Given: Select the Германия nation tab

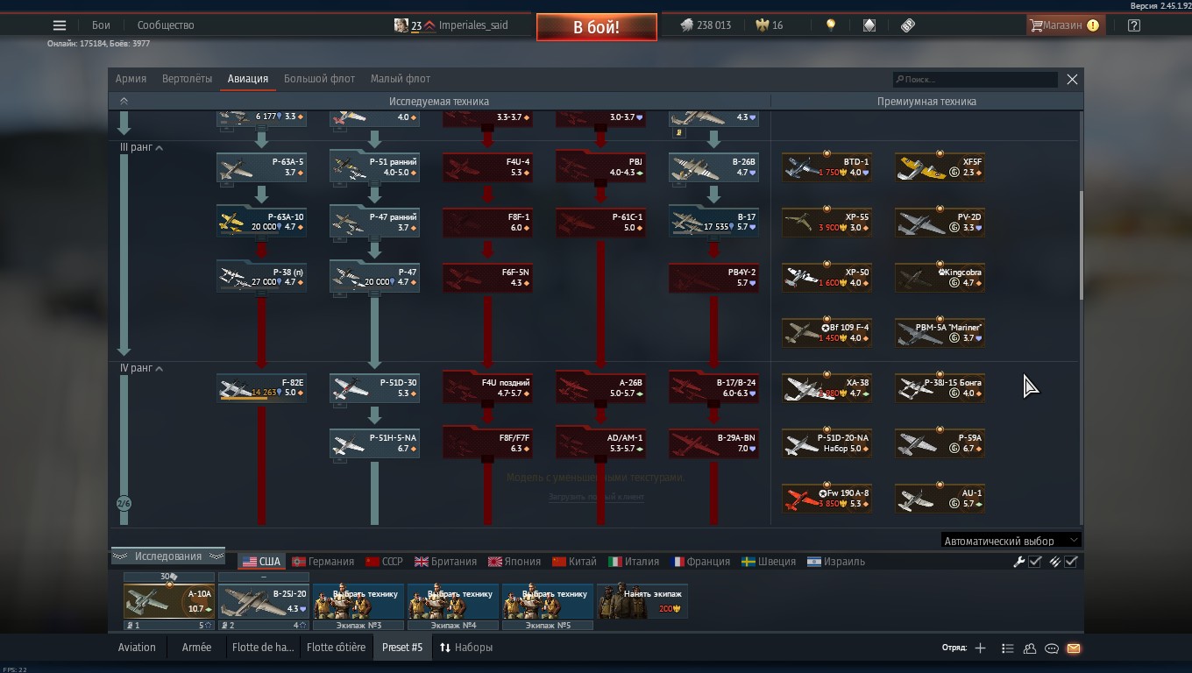Looking at the screenshot, I should (323, 562).
